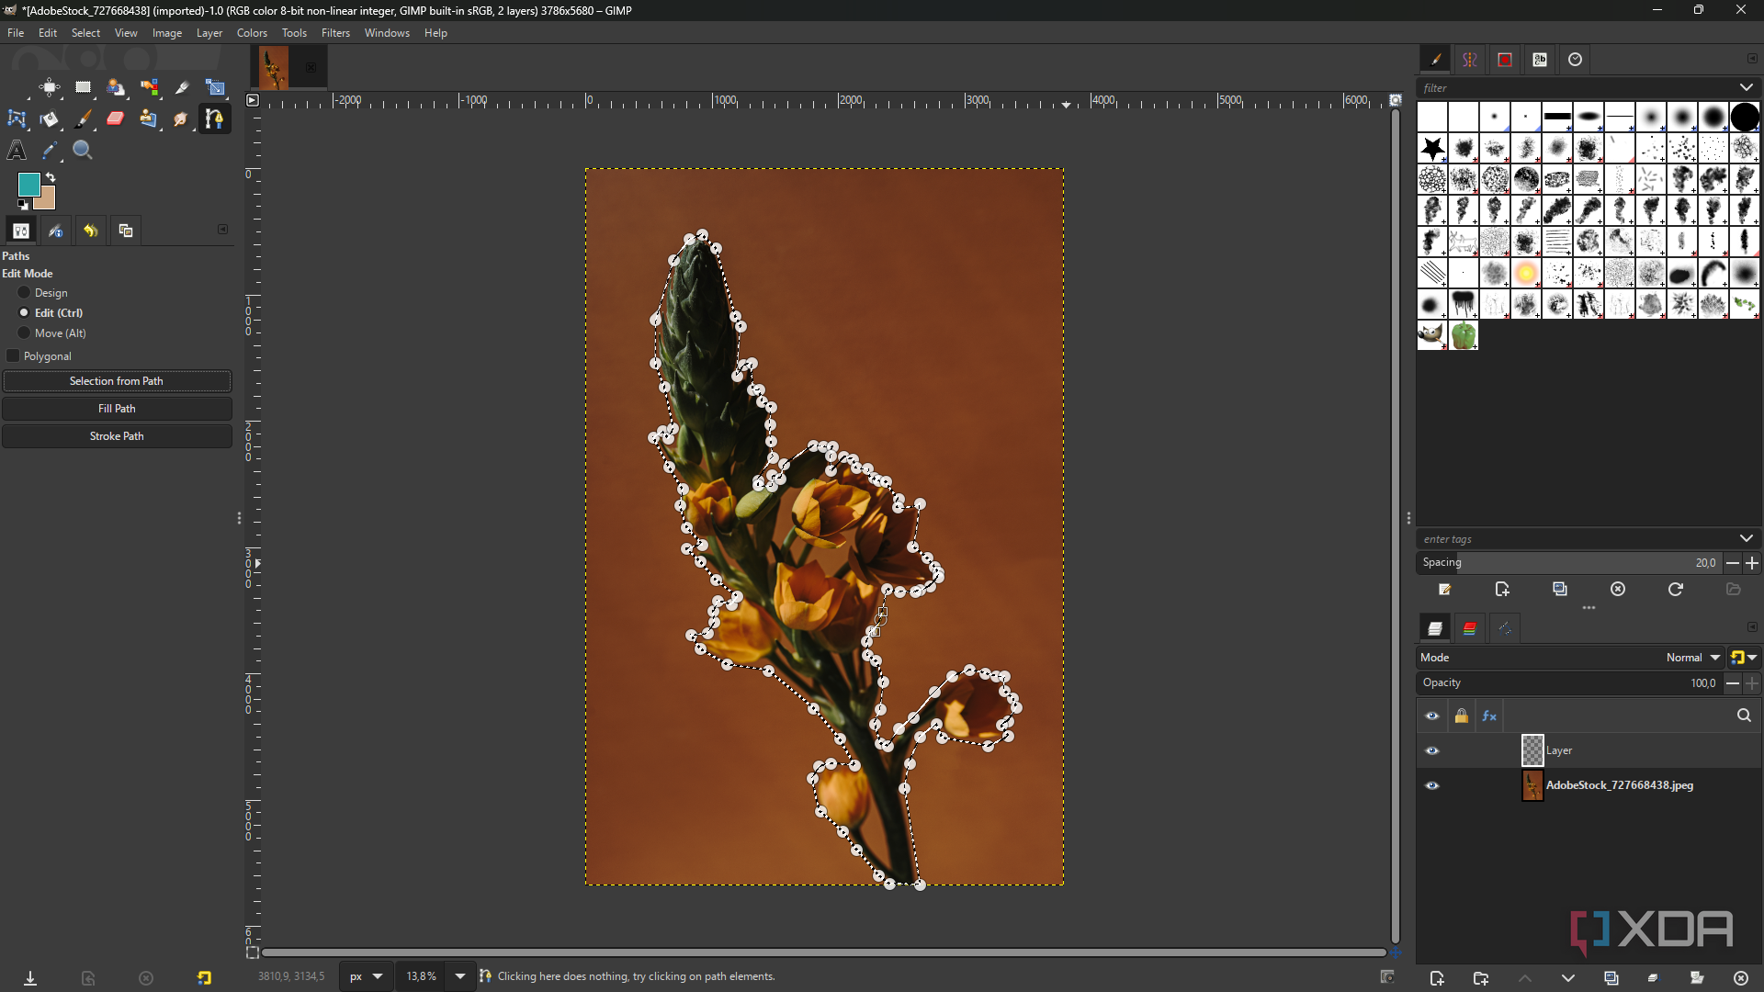Select the Move tool
Viewport: 1764px width, 992px height.
[50, 88]
